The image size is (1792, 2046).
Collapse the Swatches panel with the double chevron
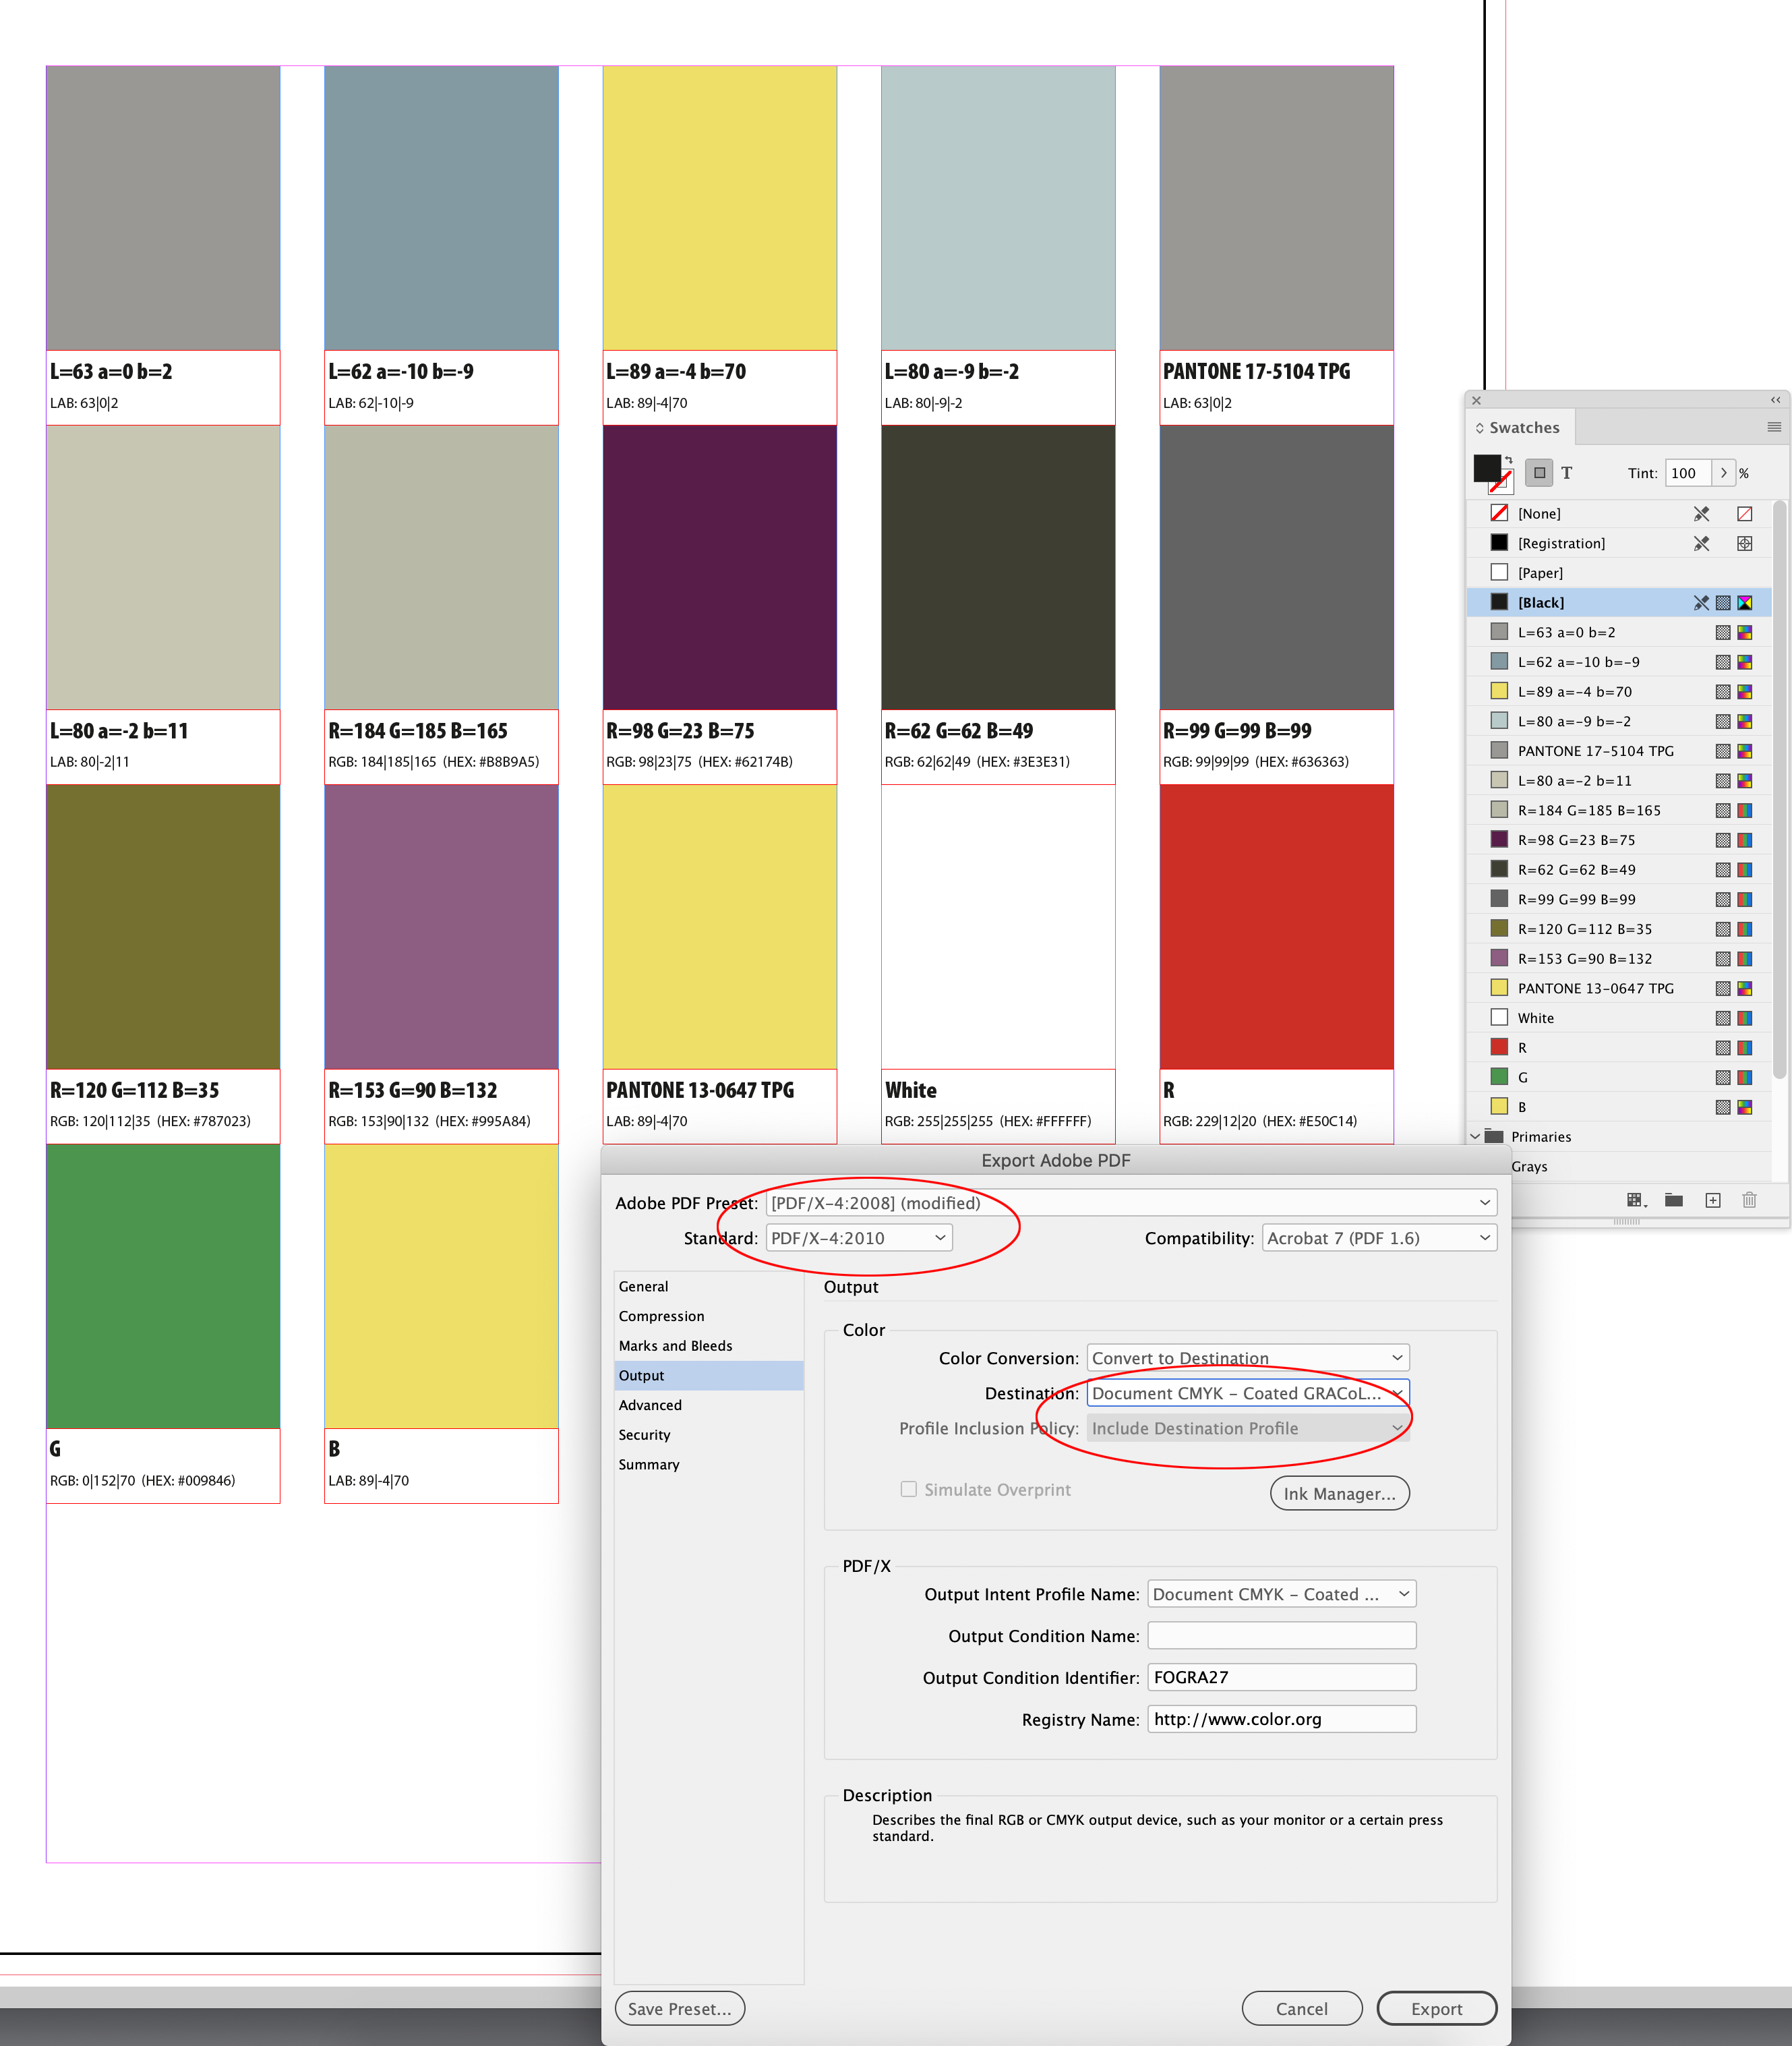coord(1775,400)
